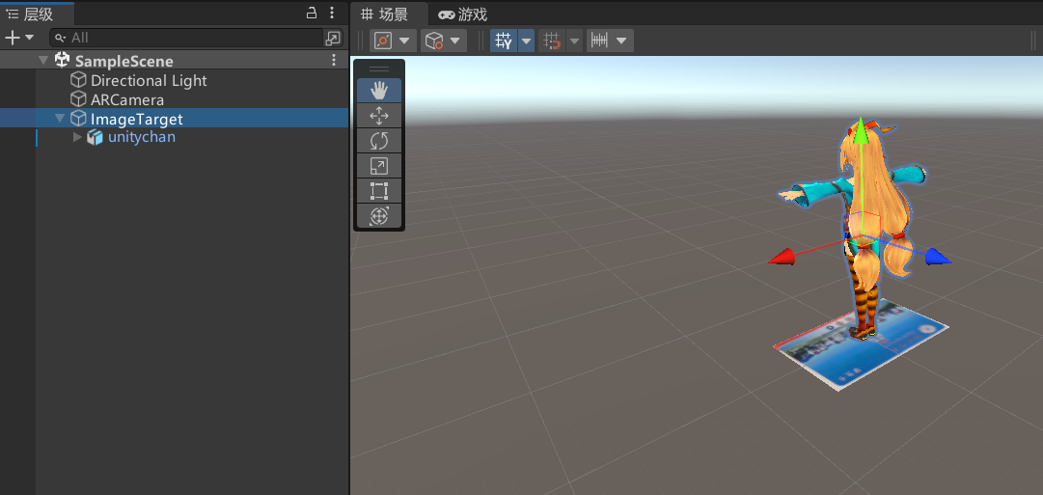Screen dimensions: 1043x495
Task: Switch to the 游戏 Game tab
Action: (x=463, y=14)
